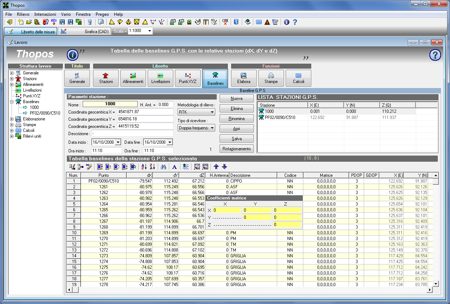
Task: Select table cell with point 1273
Action: (104, 256)
